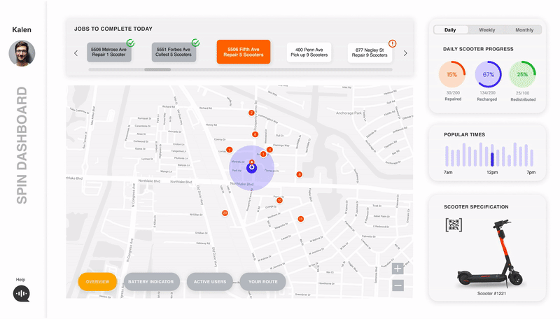Click map marker number 1
The image size is (560, 319).
(x=263, y=154)
